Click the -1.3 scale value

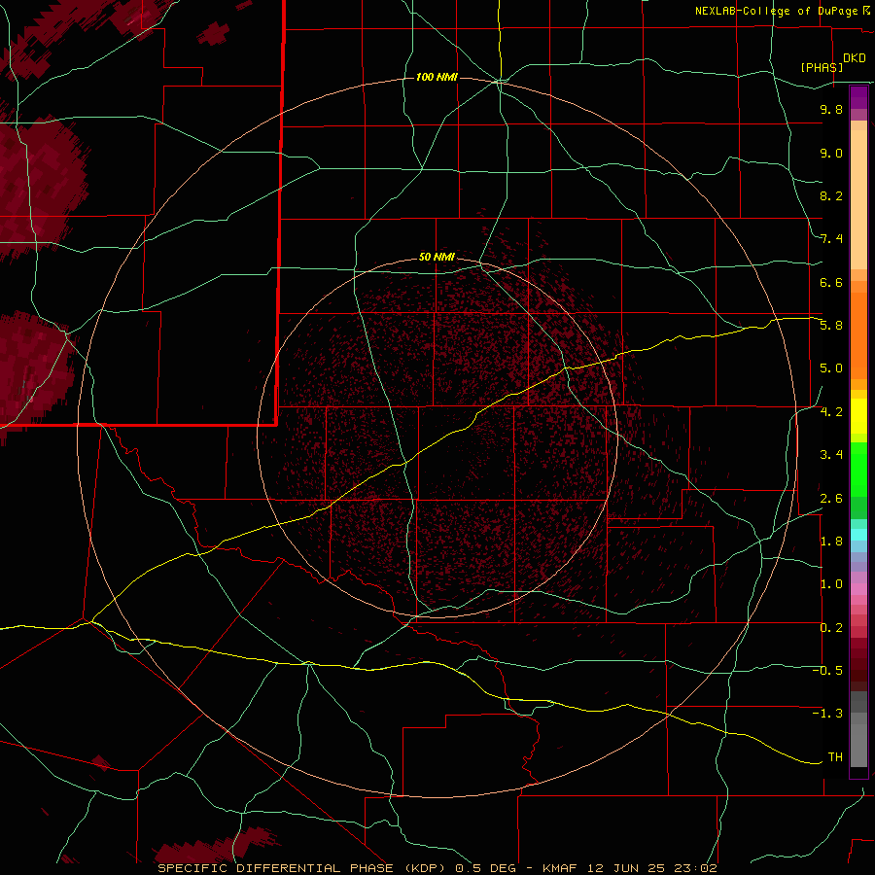pos(827,714)
